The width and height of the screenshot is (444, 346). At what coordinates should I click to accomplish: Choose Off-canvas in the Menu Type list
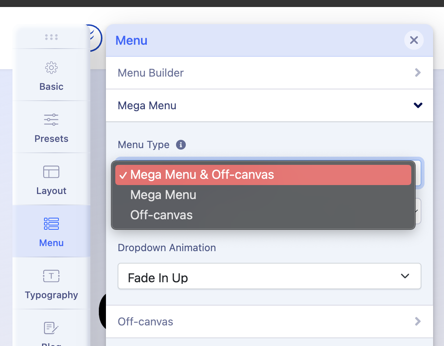(162, 215)
